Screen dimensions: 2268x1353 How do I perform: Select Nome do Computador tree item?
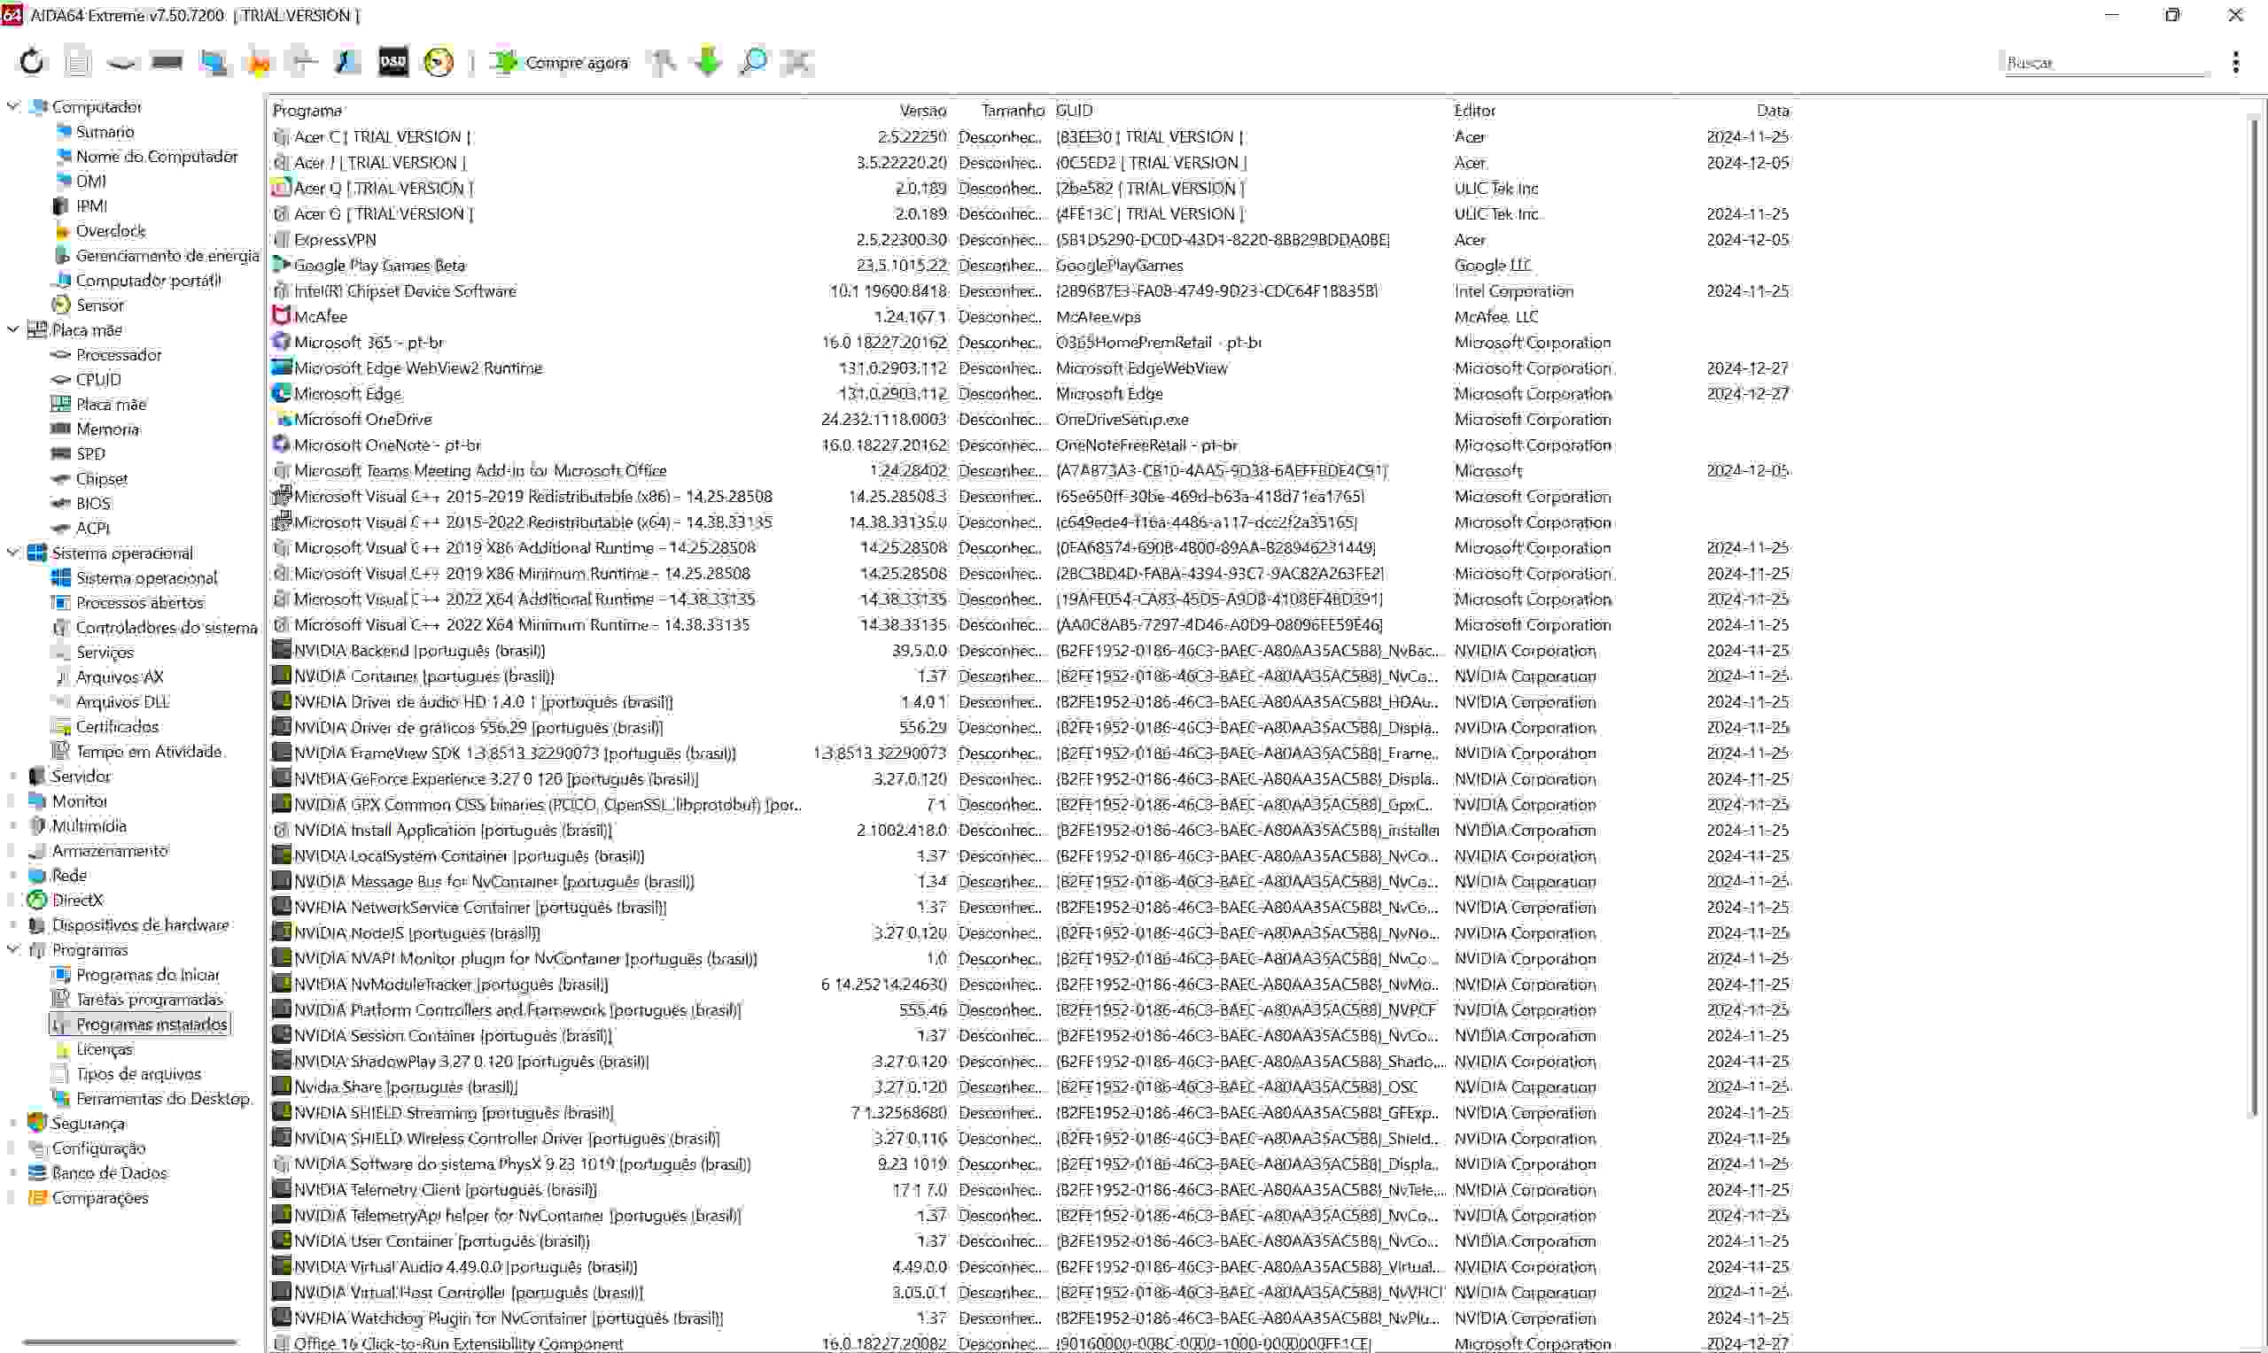(157, 156)
